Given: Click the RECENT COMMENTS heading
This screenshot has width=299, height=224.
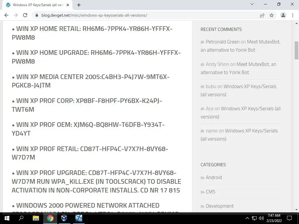Looking at the screenshot, I should pyautogui.click(x=221, y=29).
